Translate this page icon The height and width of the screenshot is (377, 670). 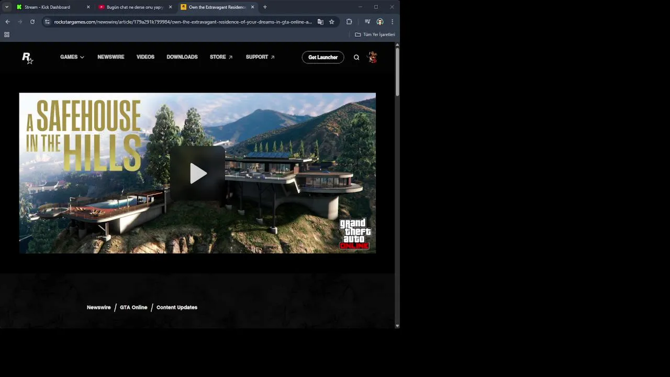[x=320, y=21]
